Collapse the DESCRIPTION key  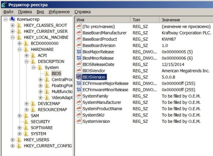(x=27, y=62)
